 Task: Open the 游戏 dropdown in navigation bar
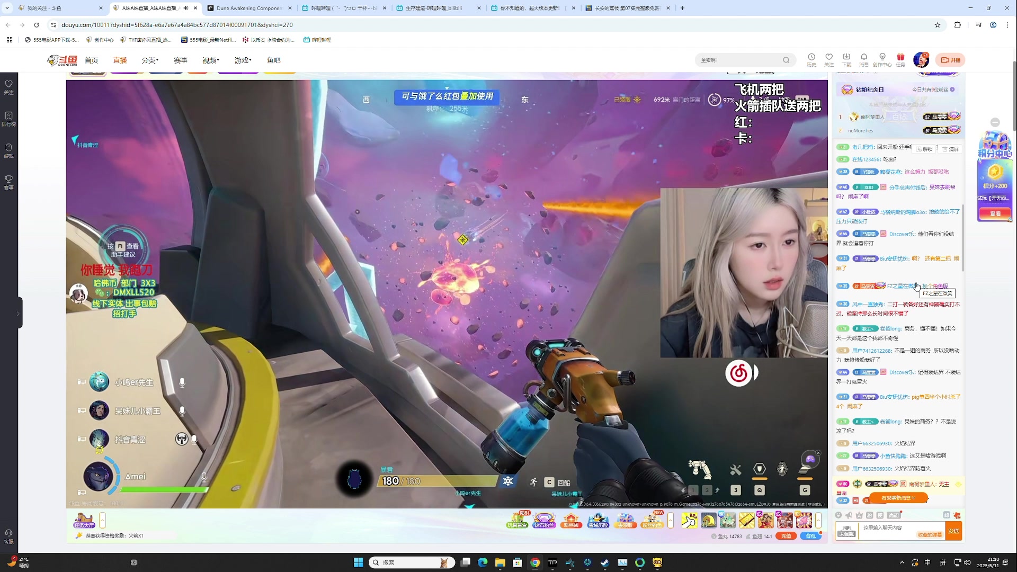pos(243,60)
